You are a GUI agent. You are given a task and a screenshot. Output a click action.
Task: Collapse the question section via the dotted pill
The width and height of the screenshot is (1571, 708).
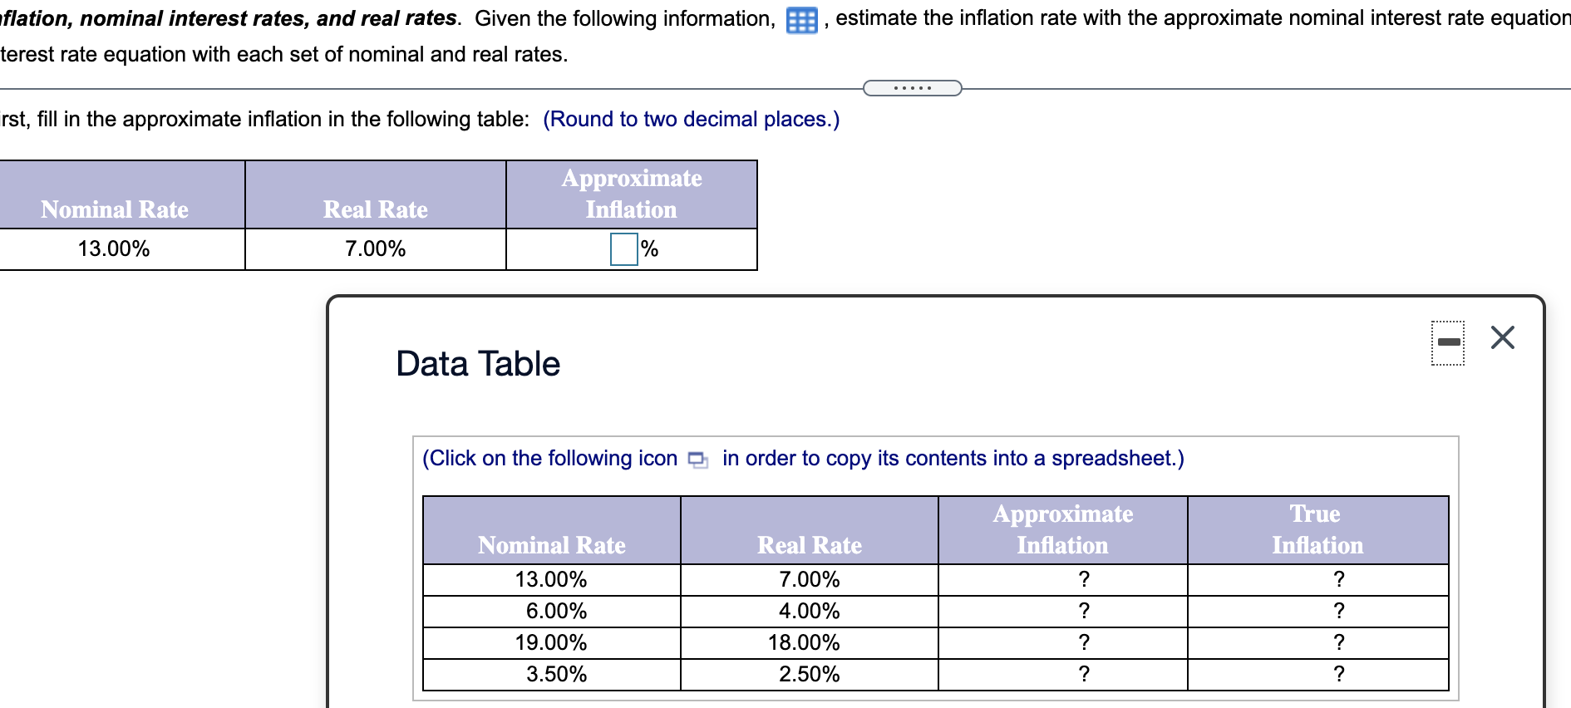(912, 86)
